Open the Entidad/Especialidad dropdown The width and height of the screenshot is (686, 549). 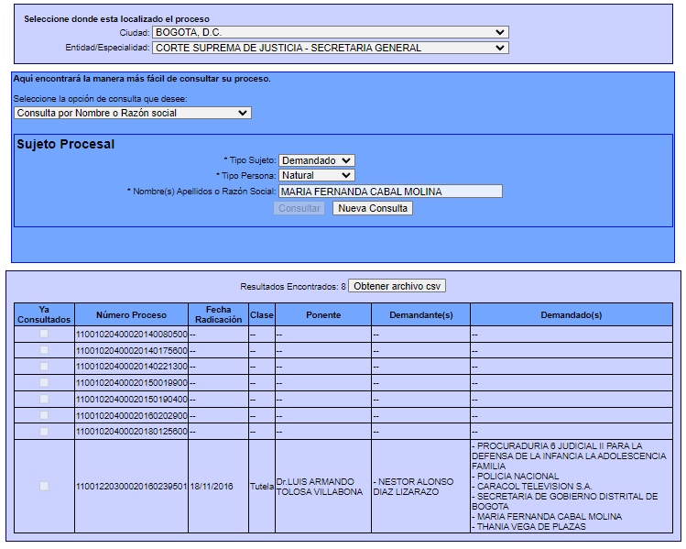(x=331, y=48)
